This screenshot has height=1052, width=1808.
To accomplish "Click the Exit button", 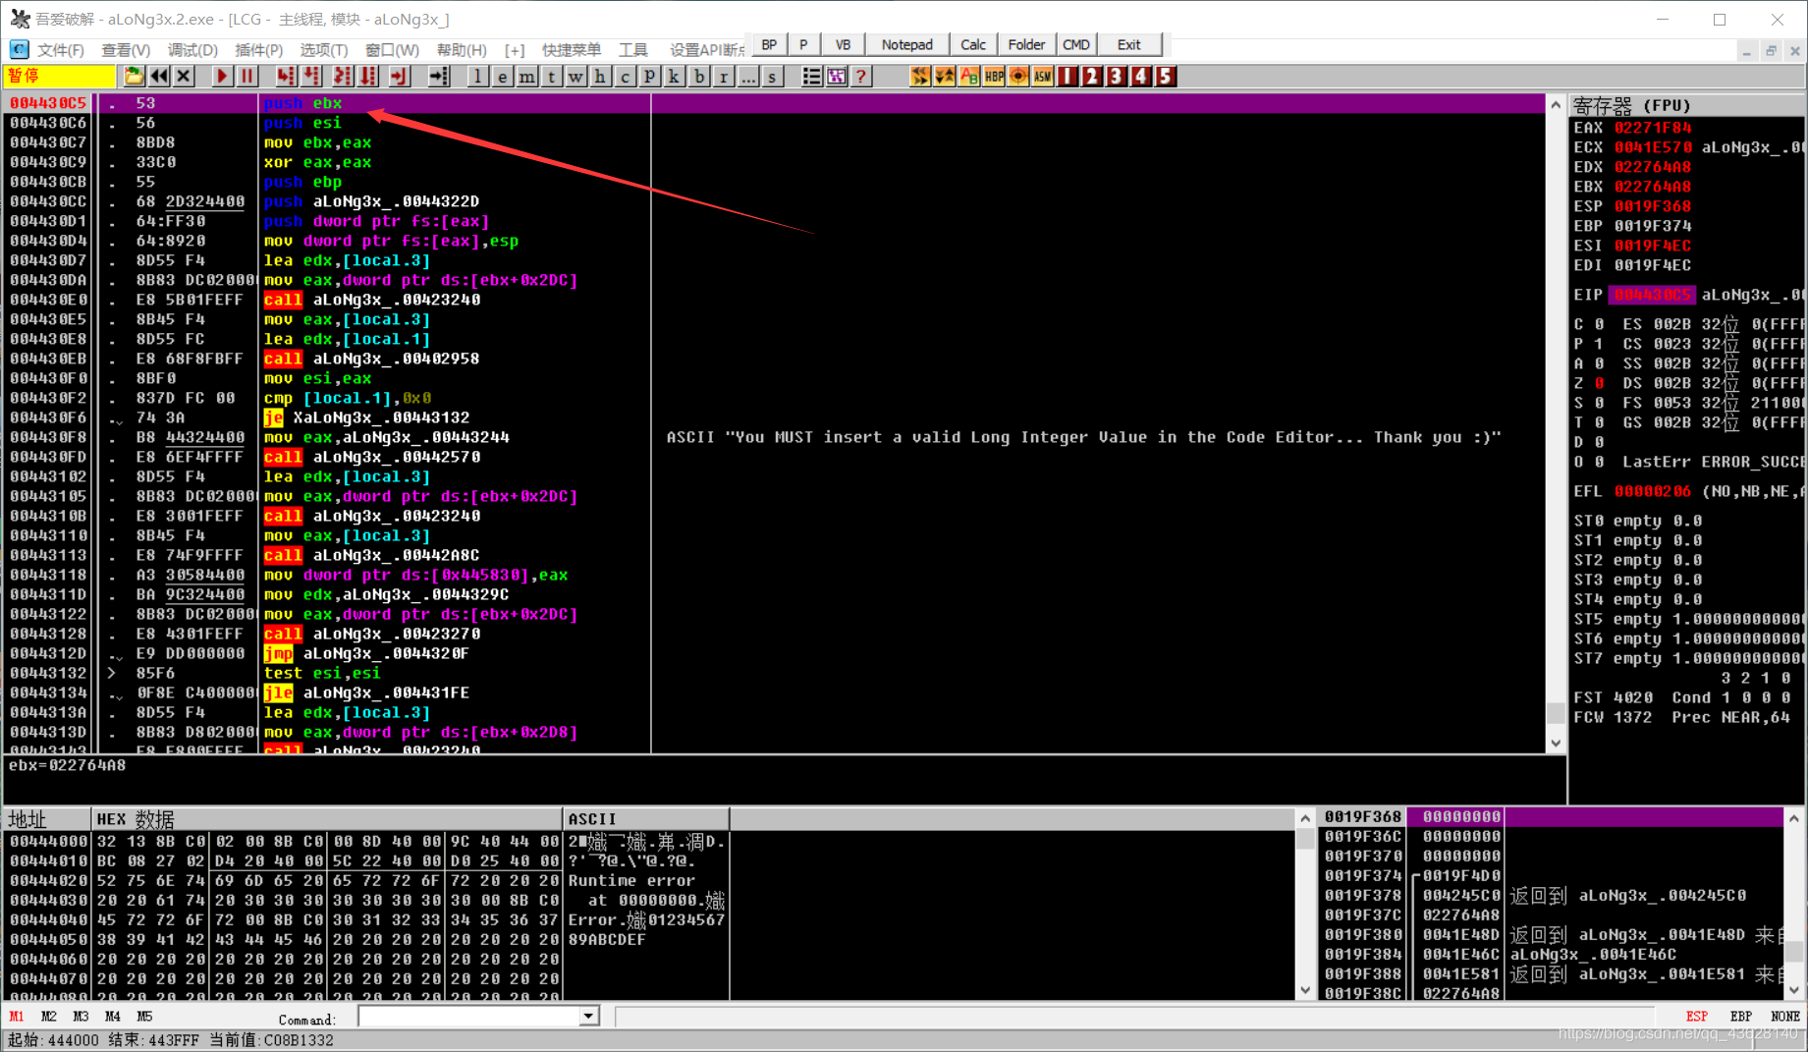I will coord(1129,45).
